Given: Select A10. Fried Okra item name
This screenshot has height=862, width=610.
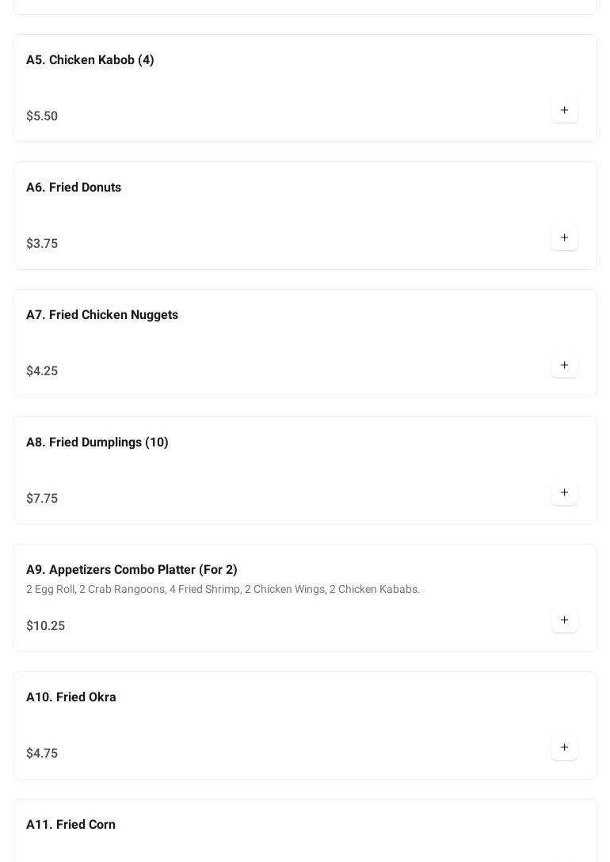Looking at the screenshot, I should [x=71, y=697].
